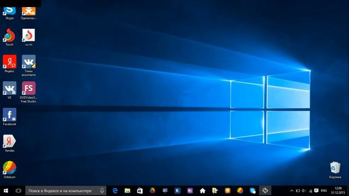
Task: Open Task View from the taskbar
Action: point(18,191)
